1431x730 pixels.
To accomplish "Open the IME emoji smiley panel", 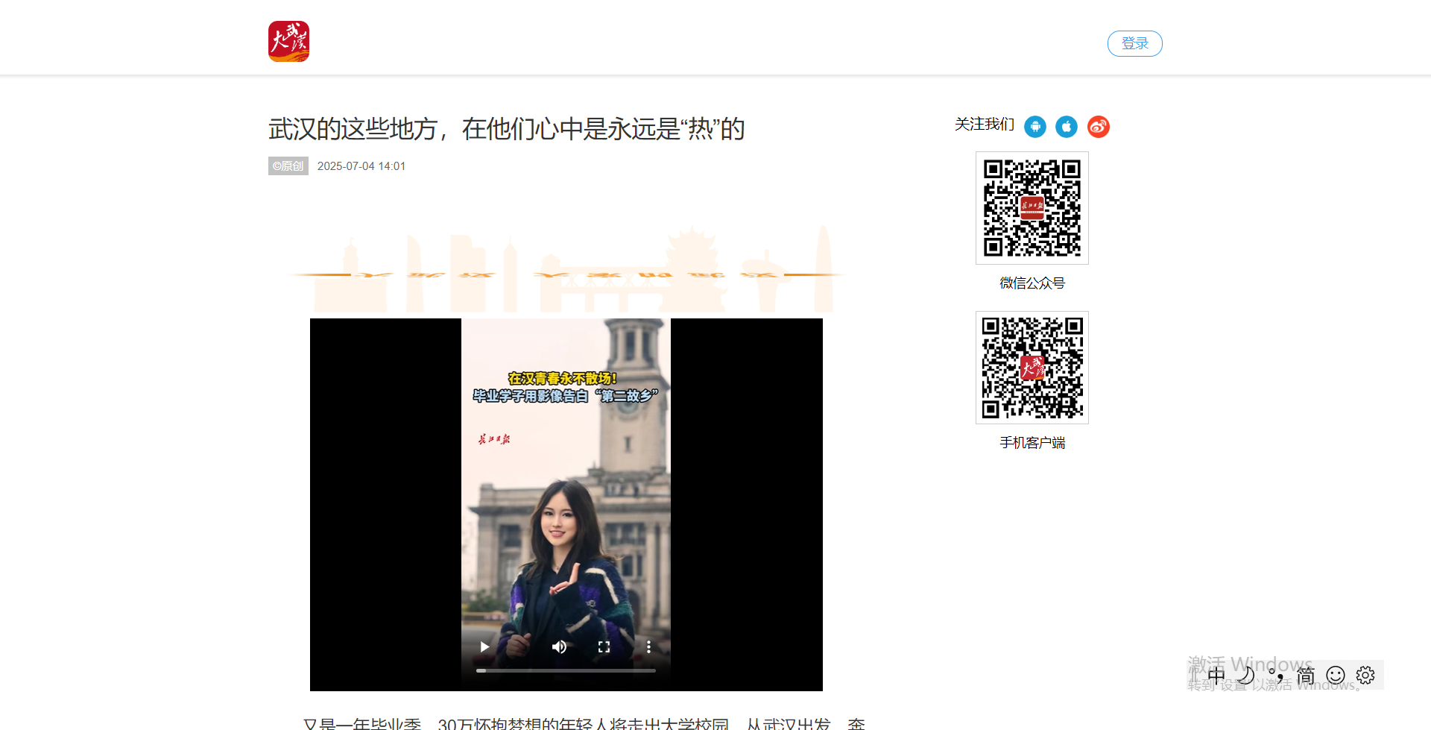I will coord(1336,676).
